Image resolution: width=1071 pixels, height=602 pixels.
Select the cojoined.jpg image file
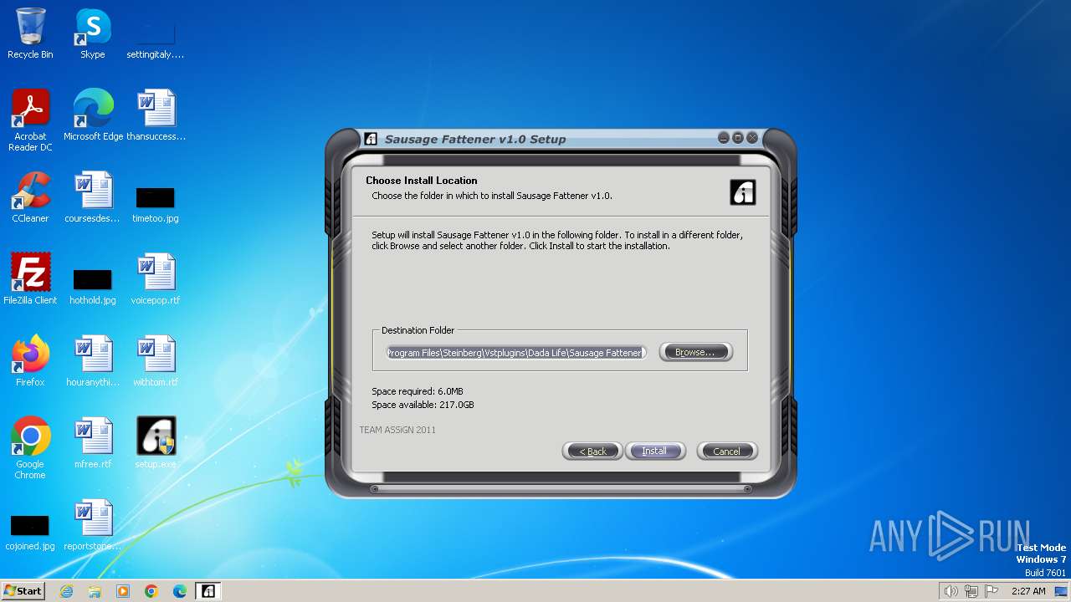[30, 533]
